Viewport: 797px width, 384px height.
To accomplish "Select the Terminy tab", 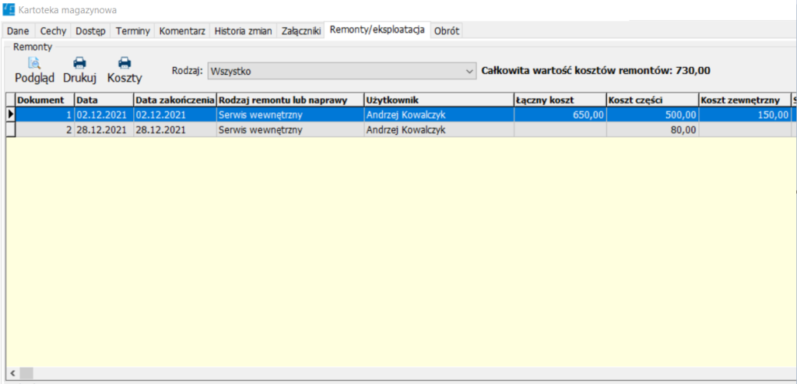I will click(132, 31).
